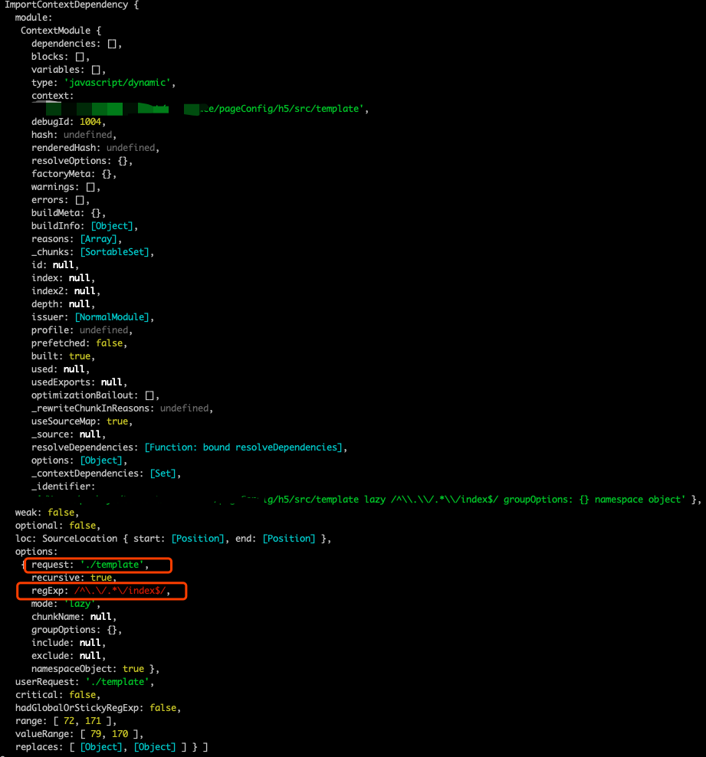Viewport: 706px width, 757px height.
Task: Click the 'weak: false' line
Action: click(x=47, y=513)
